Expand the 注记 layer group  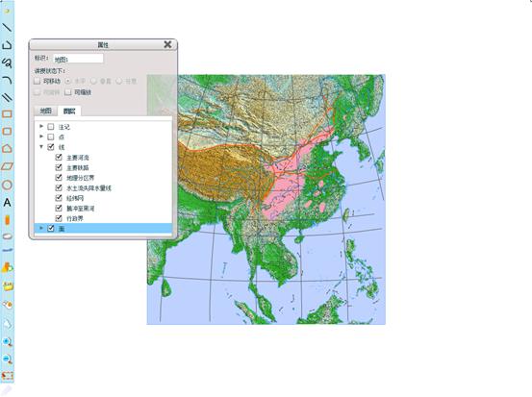click(x=41, y=126)
